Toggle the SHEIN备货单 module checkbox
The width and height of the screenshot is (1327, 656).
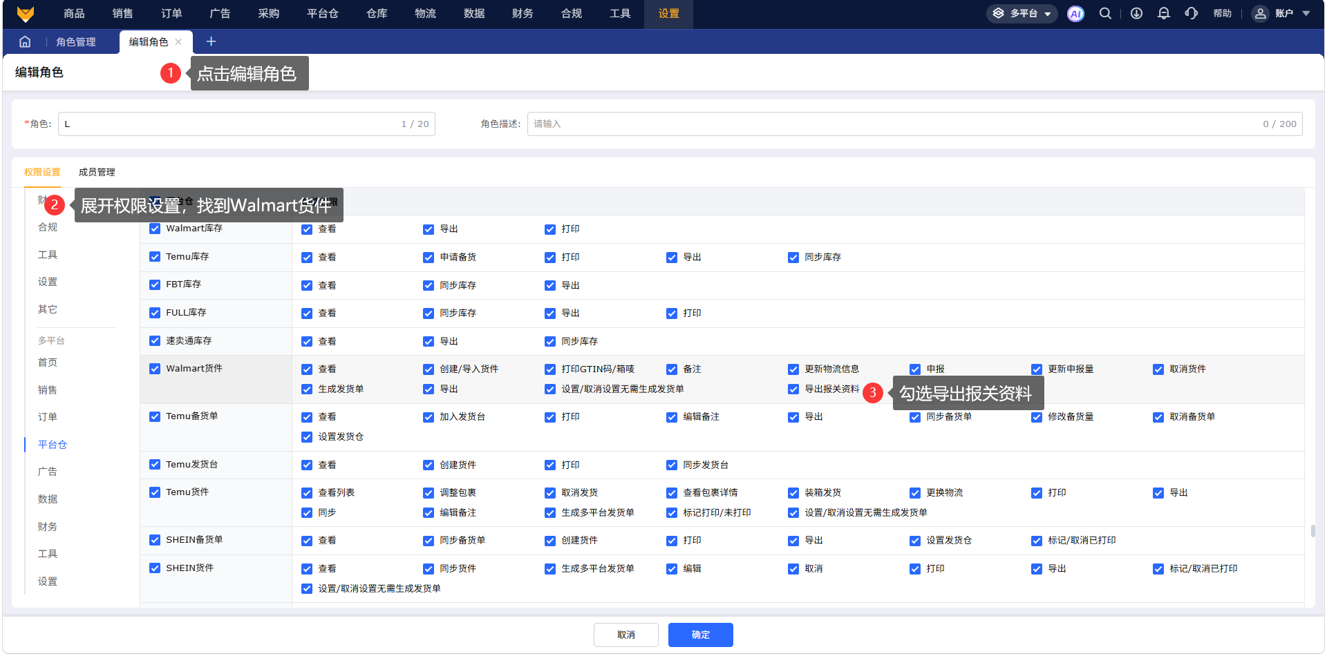[x=155, y=540]
